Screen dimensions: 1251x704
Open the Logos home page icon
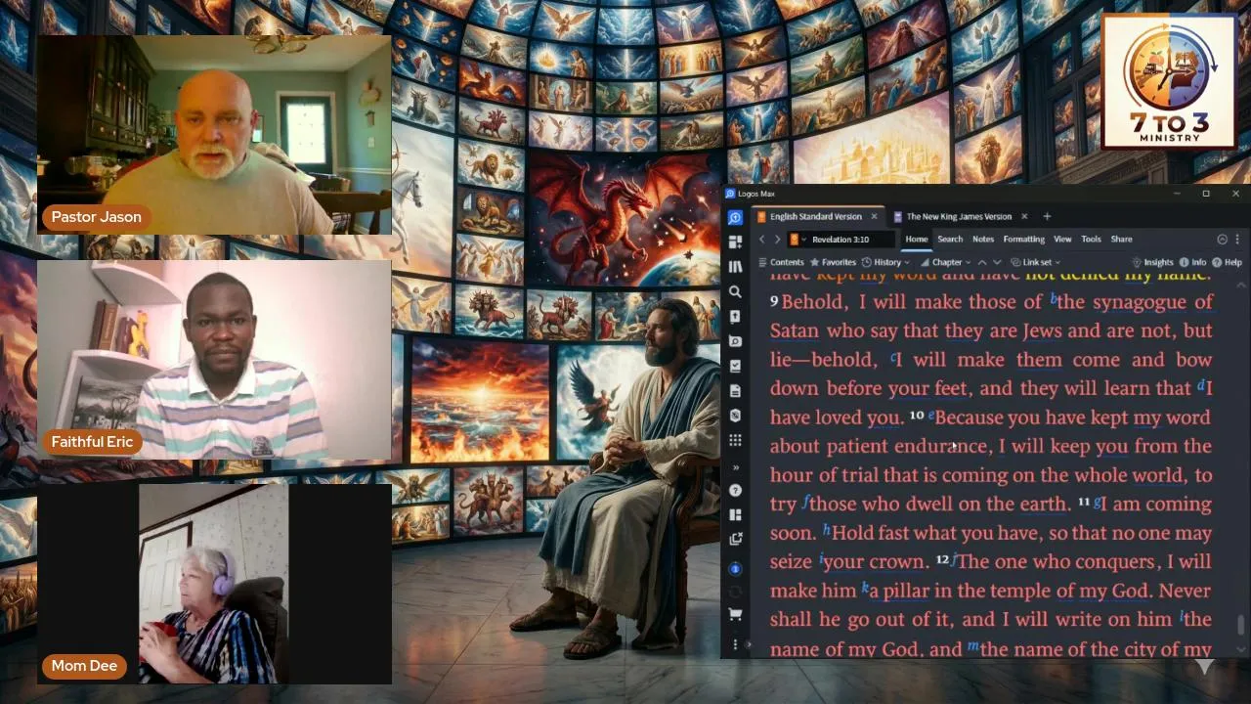pos(735,217)
